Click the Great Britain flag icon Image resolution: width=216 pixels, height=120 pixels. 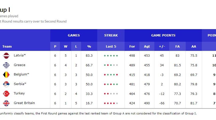point(6,103)
